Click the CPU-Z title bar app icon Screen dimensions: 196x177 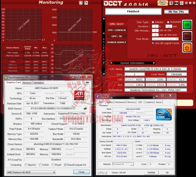(x=98, y=96)
